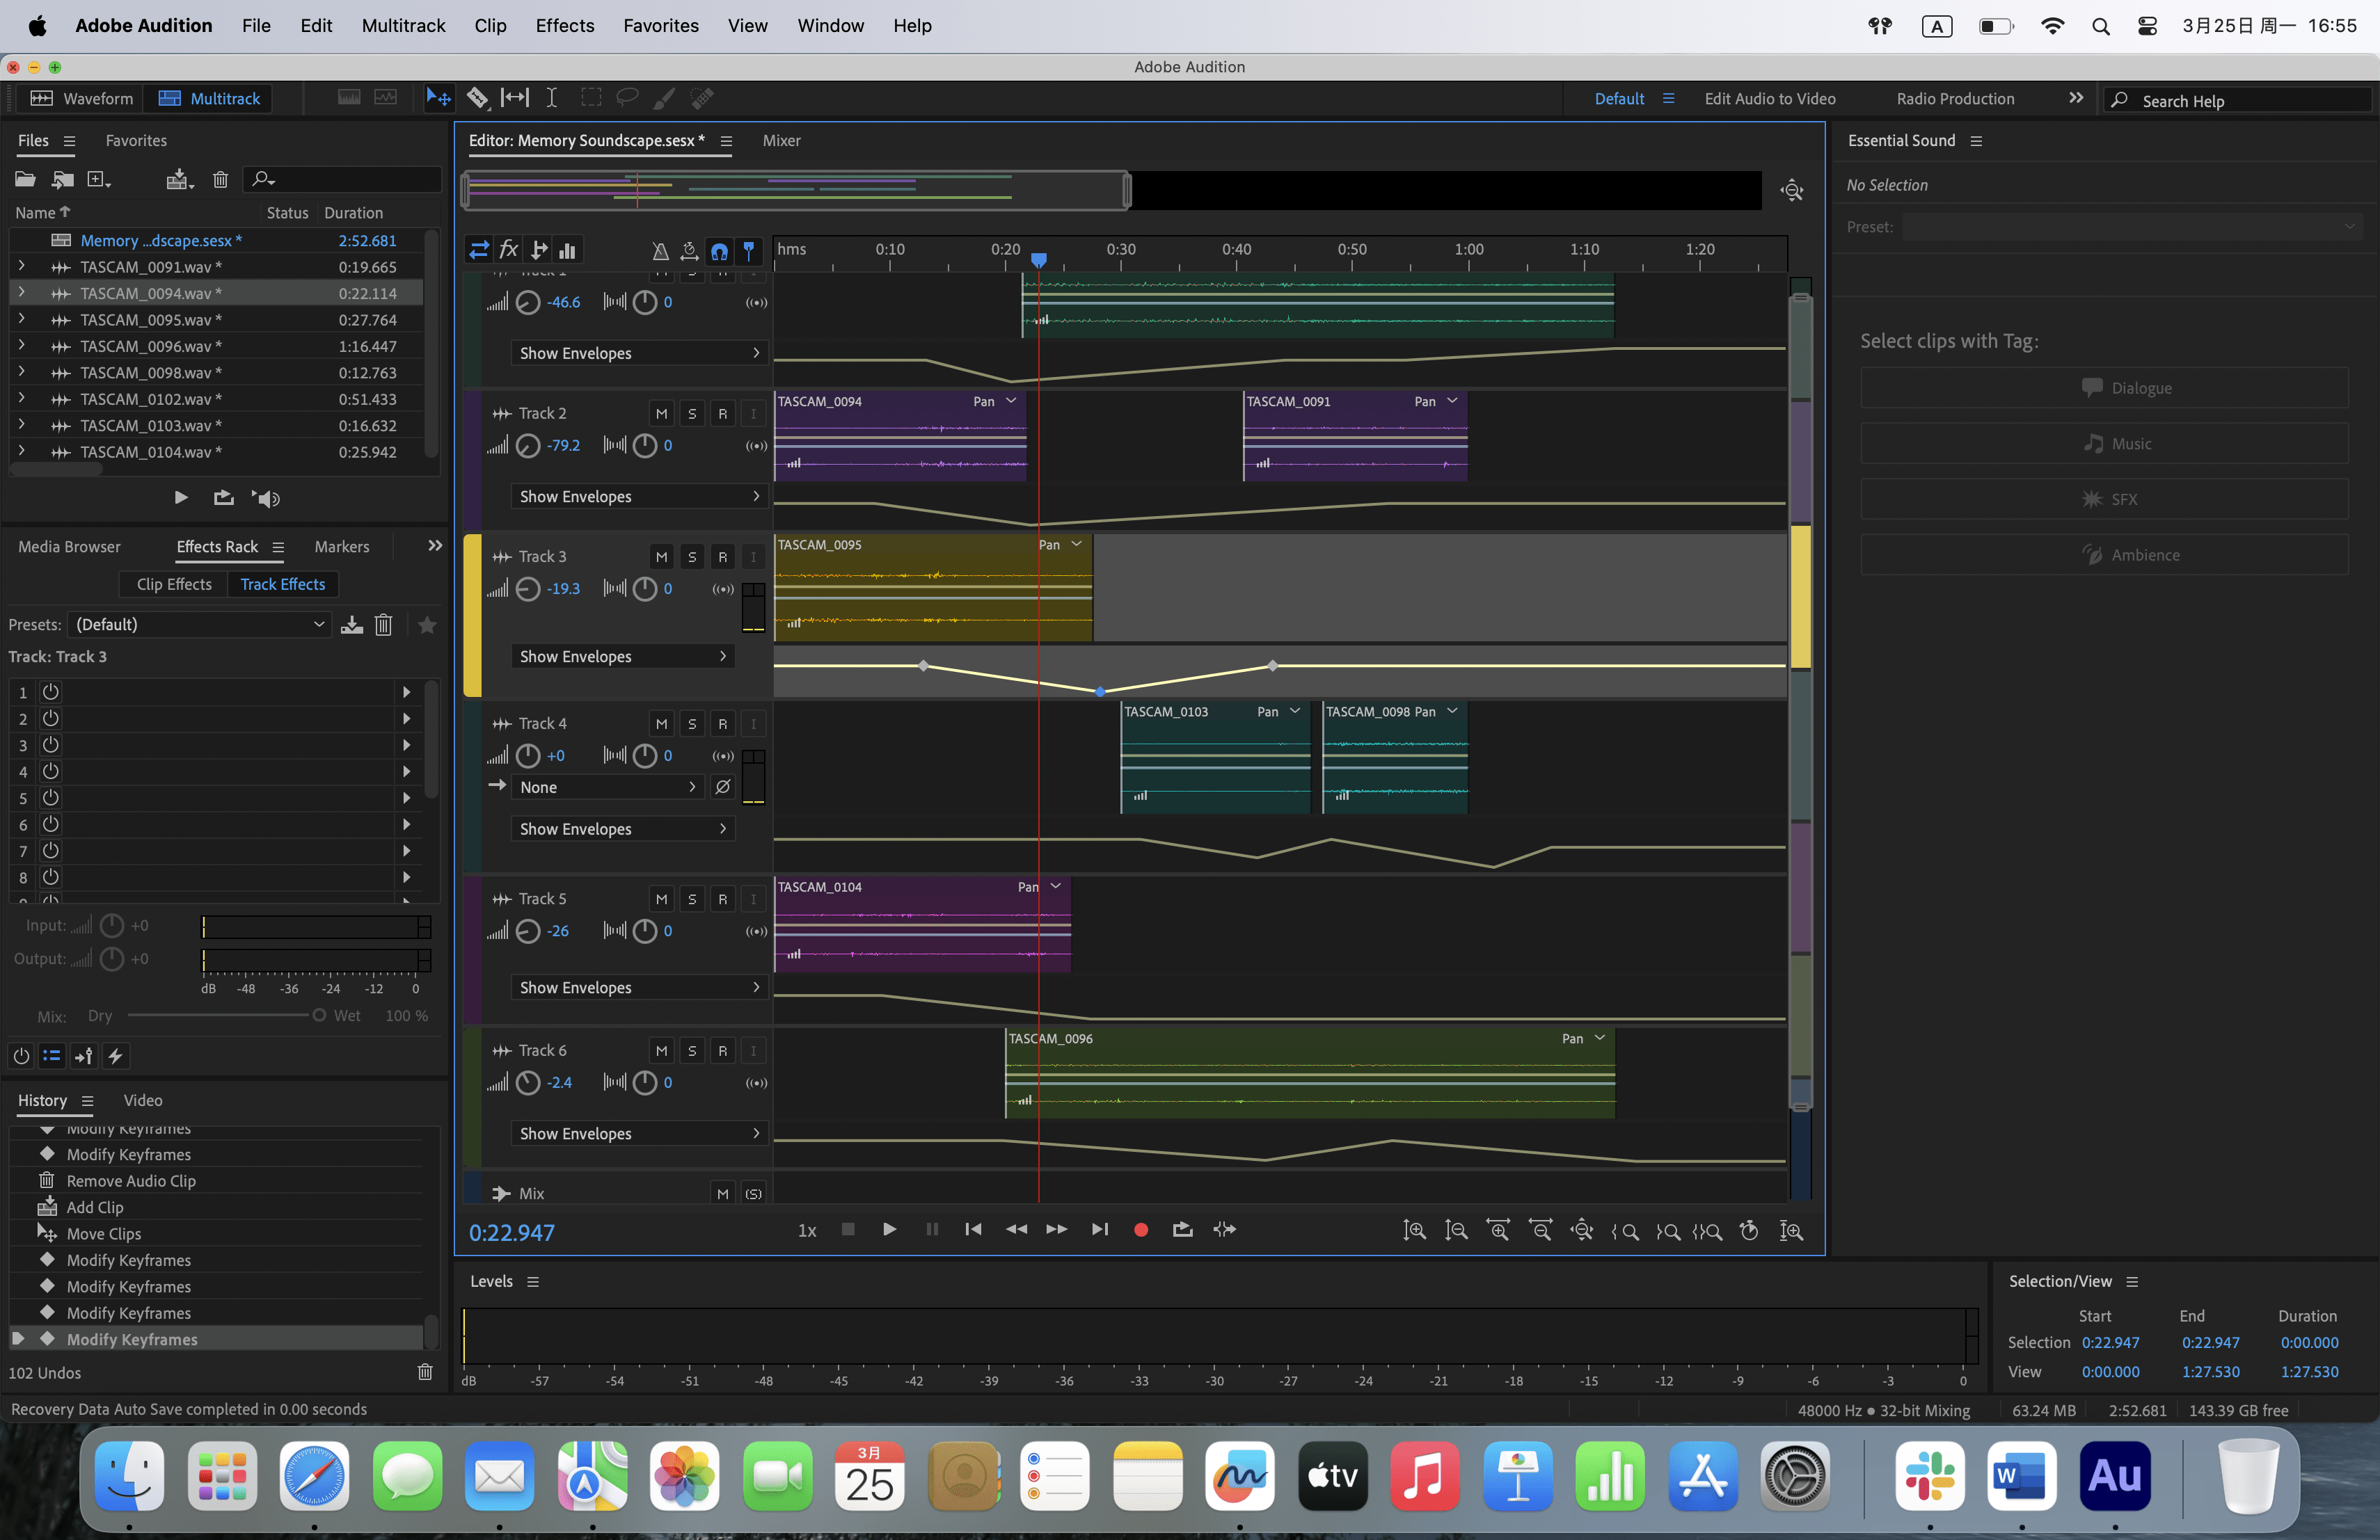The width and height of the screenshot is (2380, 1540).
Task: Choose the Ambience tag button
Action: [2104, 554]
